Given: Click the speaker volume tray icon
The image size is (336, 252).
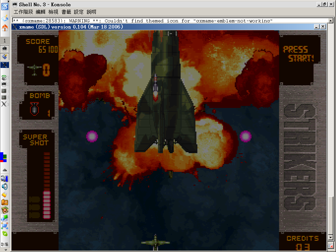Looking at the screenshot, I should [x=5, y=186].
